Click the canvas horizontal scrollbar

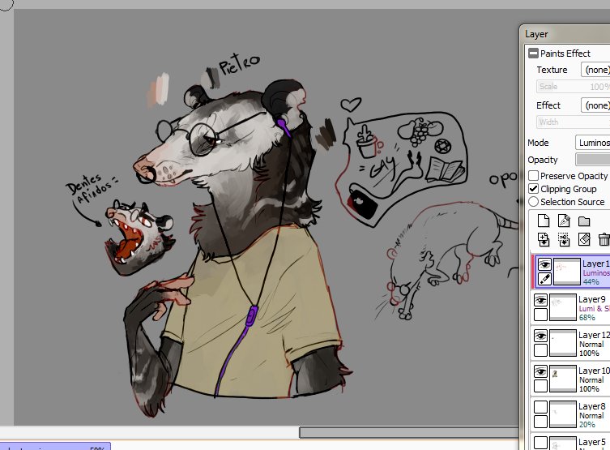click(x=408, y=432)
